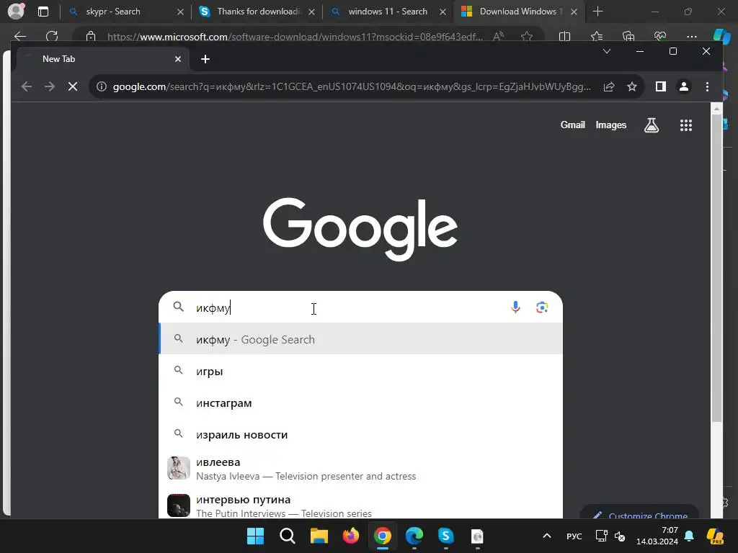738x553 pixels.
Task: Open Copilot icon in Edge
Action: (721, 36)
